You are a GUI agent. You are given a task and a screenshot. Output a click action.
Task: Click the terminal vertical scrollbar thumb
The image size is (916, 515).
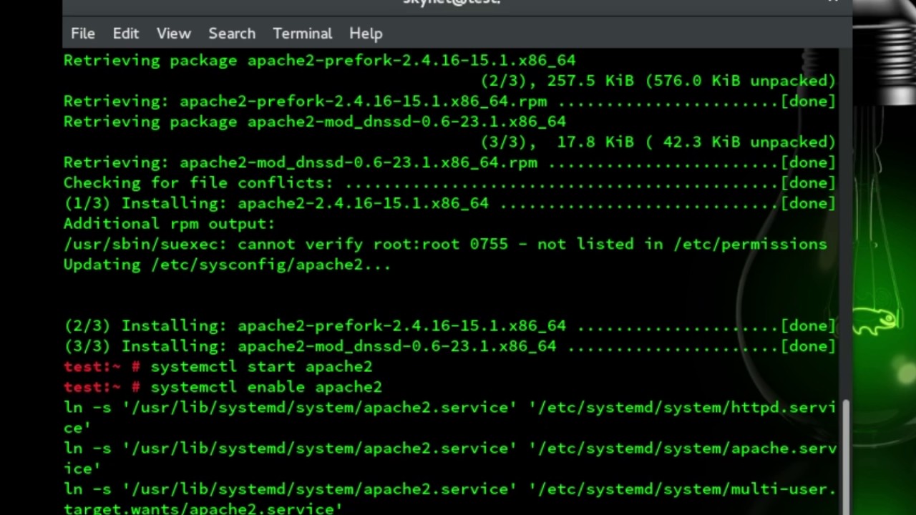tap(844, 456)
